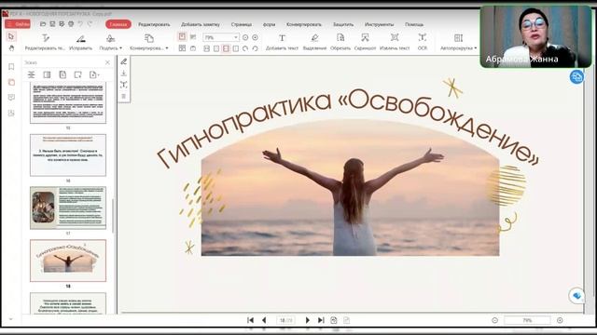597x335 pixels.
Task: Click the rotate clockwise icon
Action: (245, 48)
